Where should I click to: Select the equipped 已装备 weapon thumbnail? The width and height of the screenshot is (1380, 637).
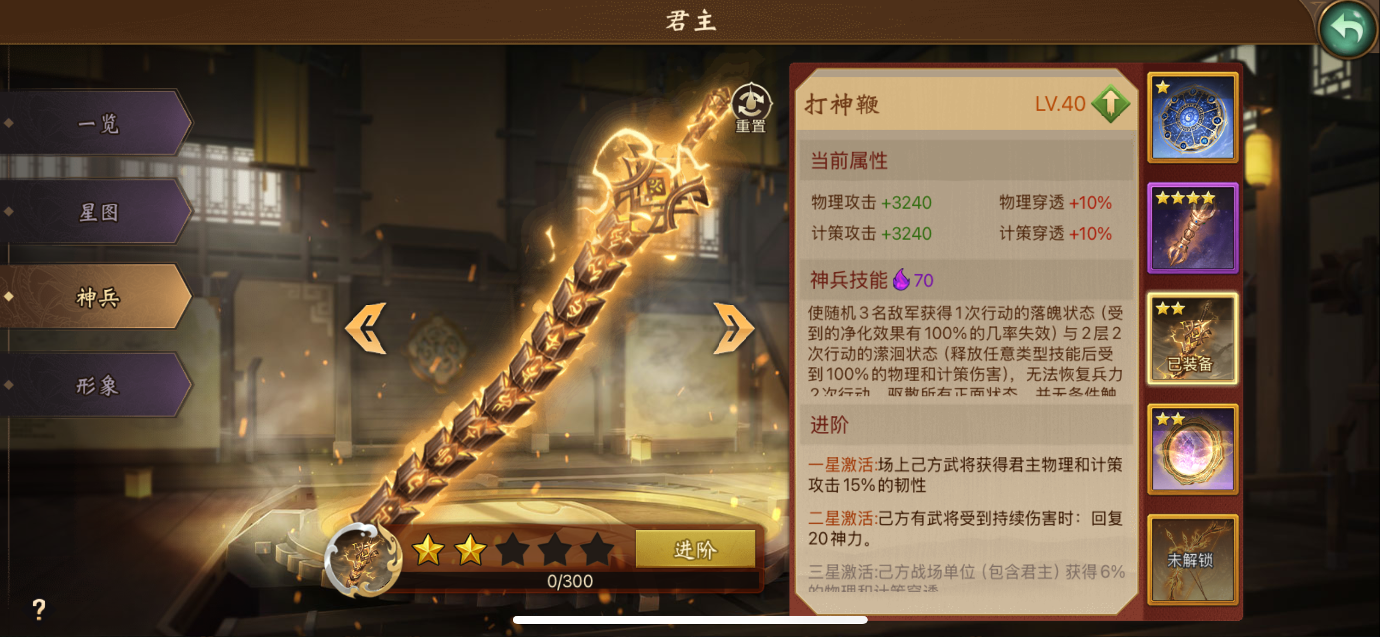1193,339
